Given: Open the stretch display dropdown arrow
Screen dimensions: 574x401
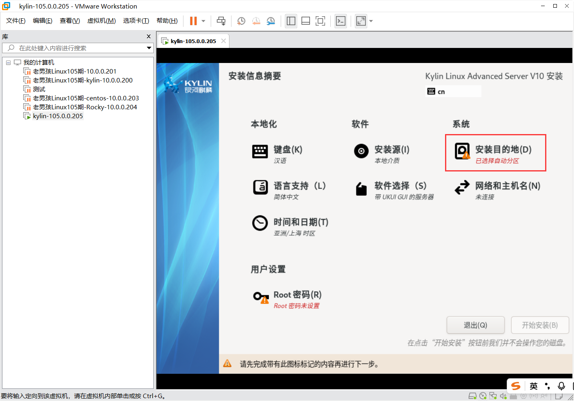Looking at the screenshot, I should 371,21.
